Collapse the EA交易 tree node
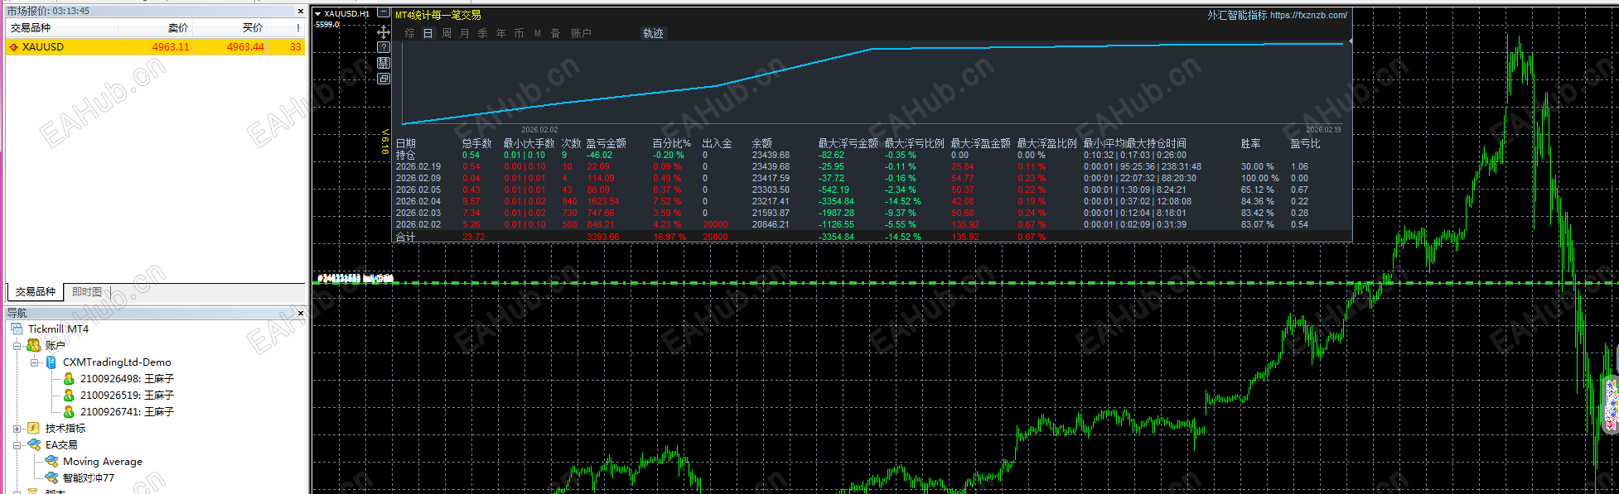The image size is (1619, 494). [17, 445]
